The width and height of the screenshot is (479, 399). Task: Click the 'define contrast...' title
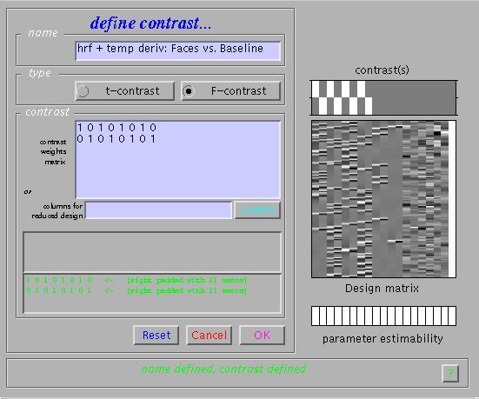[151, 23]
